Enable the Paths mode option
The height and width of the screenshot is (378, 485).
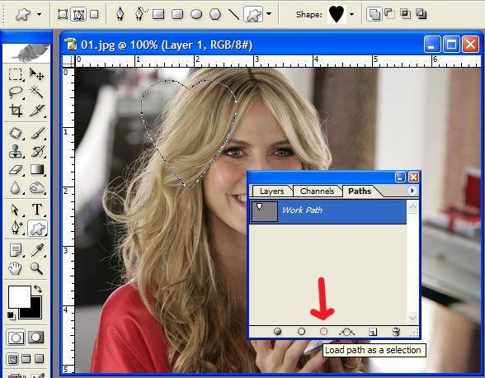point(78,14)
